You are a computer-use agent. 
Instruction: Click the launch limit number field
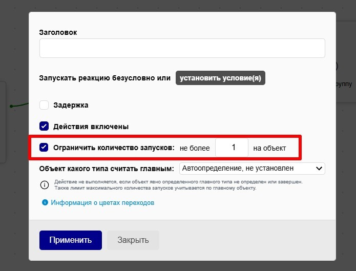(232, 148)
